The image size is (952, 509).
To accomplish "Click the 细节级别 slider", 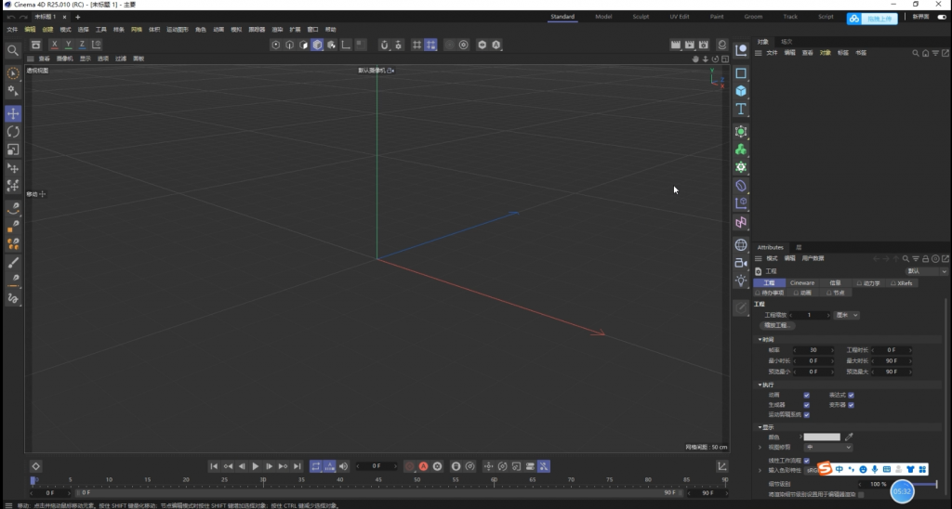I will [x=925, y=484].
